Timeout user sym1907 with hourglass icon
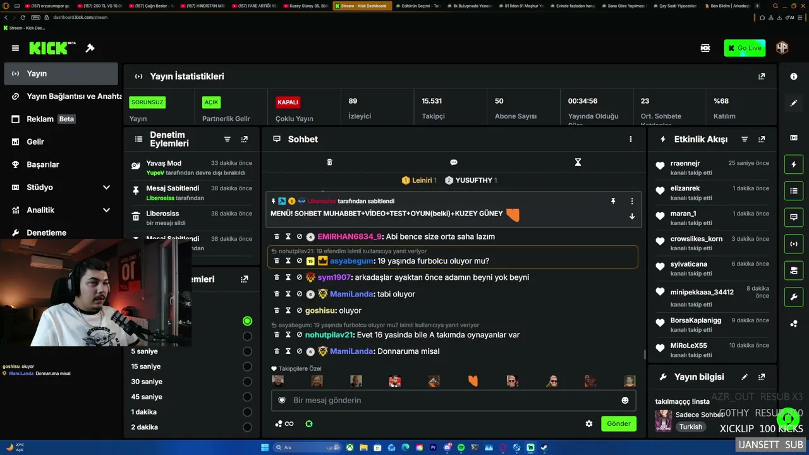The width and height of the screenshot is (809, 455). click(x=288, y=277)
